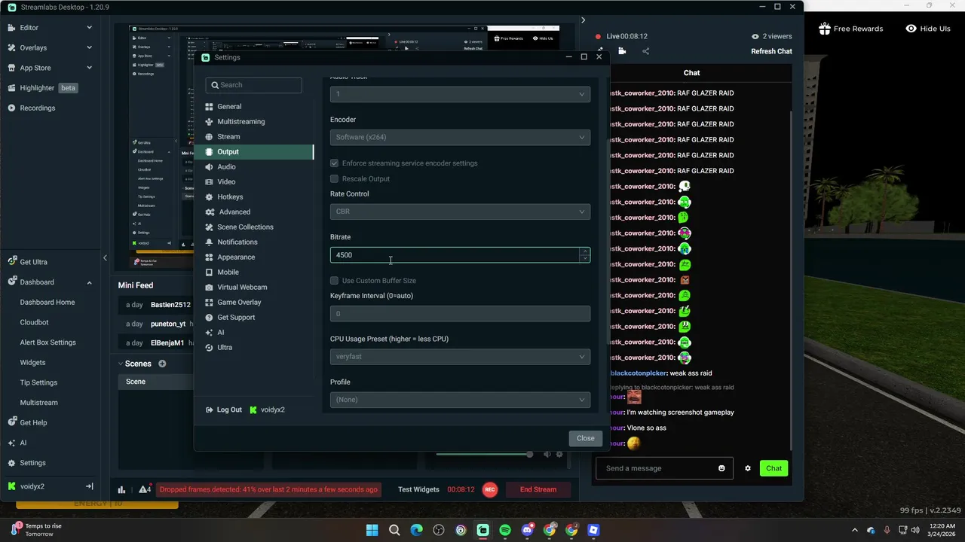The image size is (965, 542).
Task: Collapse the Dashboard sidebar section
Action: coord(89,282)
